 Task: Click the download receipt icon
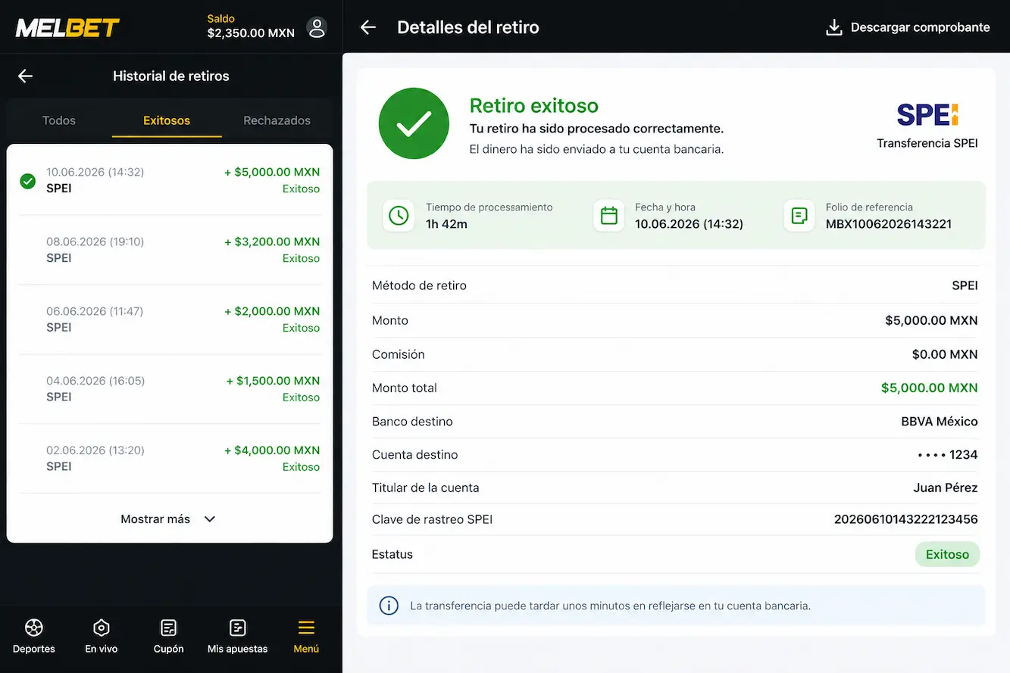833,27
